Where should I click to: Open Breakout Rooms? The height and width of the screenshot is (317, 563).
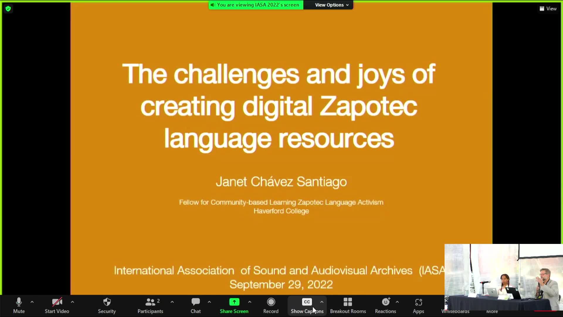pyautogui.click(x=348, y=305)
